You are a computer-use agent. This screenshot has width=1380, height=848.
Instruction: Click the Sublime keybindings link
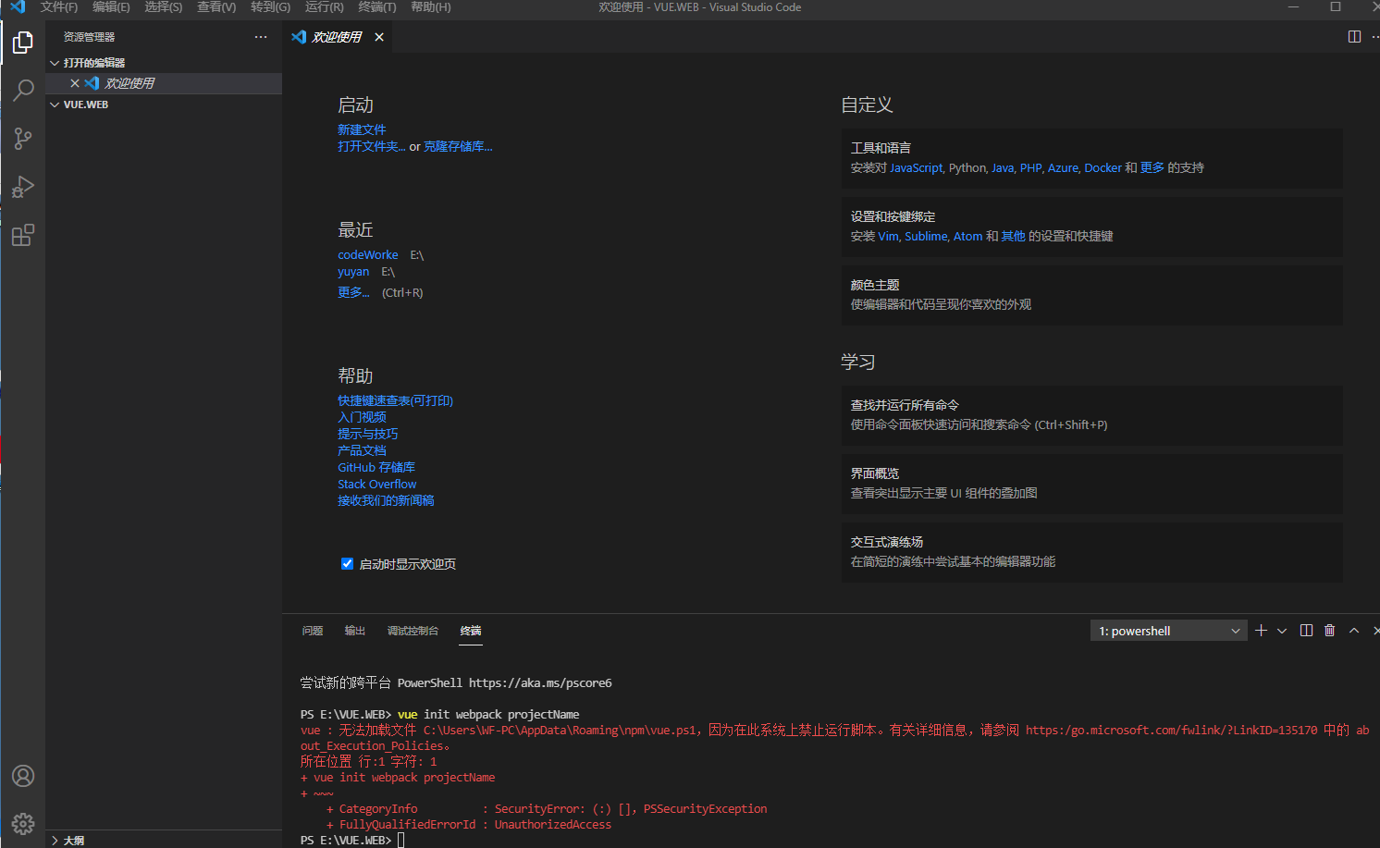pyautogui.click(x=926, y=237)
